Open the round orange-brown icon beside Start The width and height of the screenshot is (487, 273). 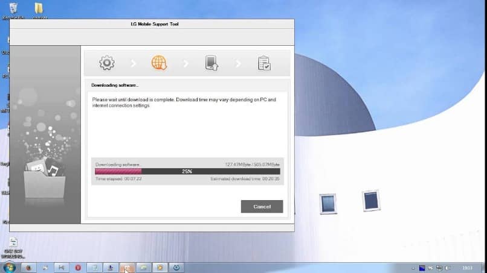[28, 268]
